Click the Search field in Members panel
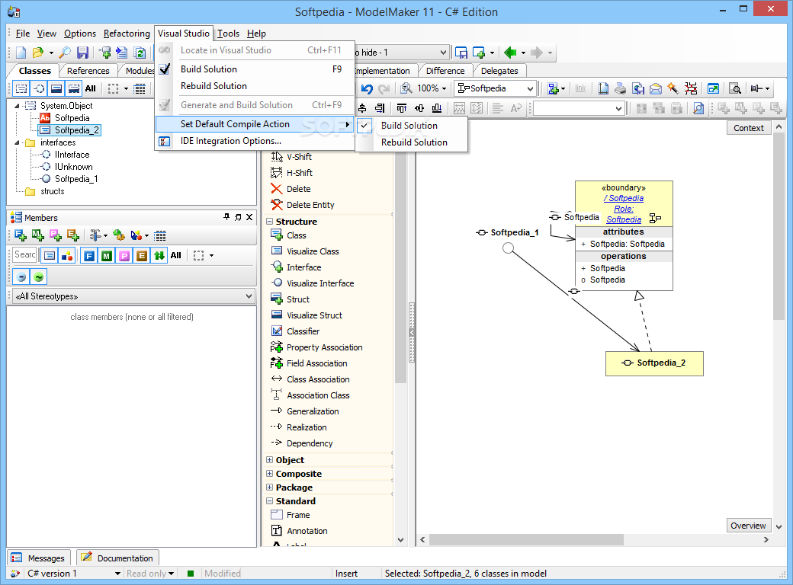Image resolution: width=793 pixels, height=585 pixels. tap(24, 254)
